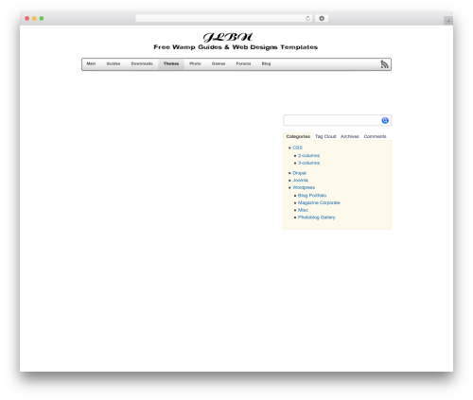Open the 3-columns category link
This screenshot has height=400, width=473.
(308, 163)
